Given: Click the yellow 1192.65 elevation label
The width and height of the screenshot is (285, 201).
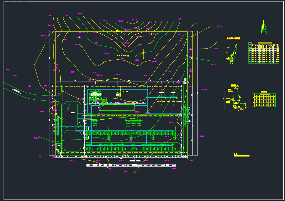Looking at the screenshot, I should pos(125,92).
